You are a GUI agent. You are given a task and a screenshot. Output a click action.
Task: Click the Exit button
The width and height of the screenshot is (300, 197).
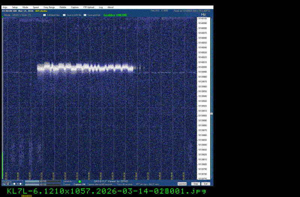205,184
